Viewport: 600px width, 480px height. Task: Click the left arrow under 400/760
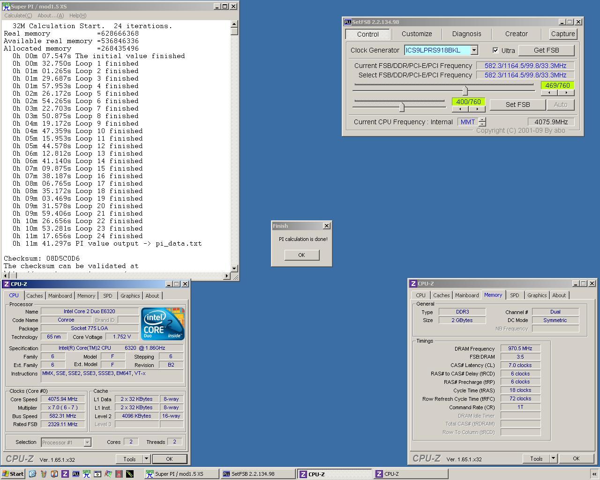tap(460, 109)
